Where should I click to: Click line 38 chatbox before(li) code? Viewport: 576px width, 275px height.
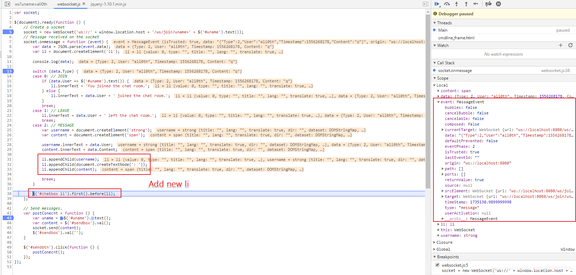tap(74, 194)
